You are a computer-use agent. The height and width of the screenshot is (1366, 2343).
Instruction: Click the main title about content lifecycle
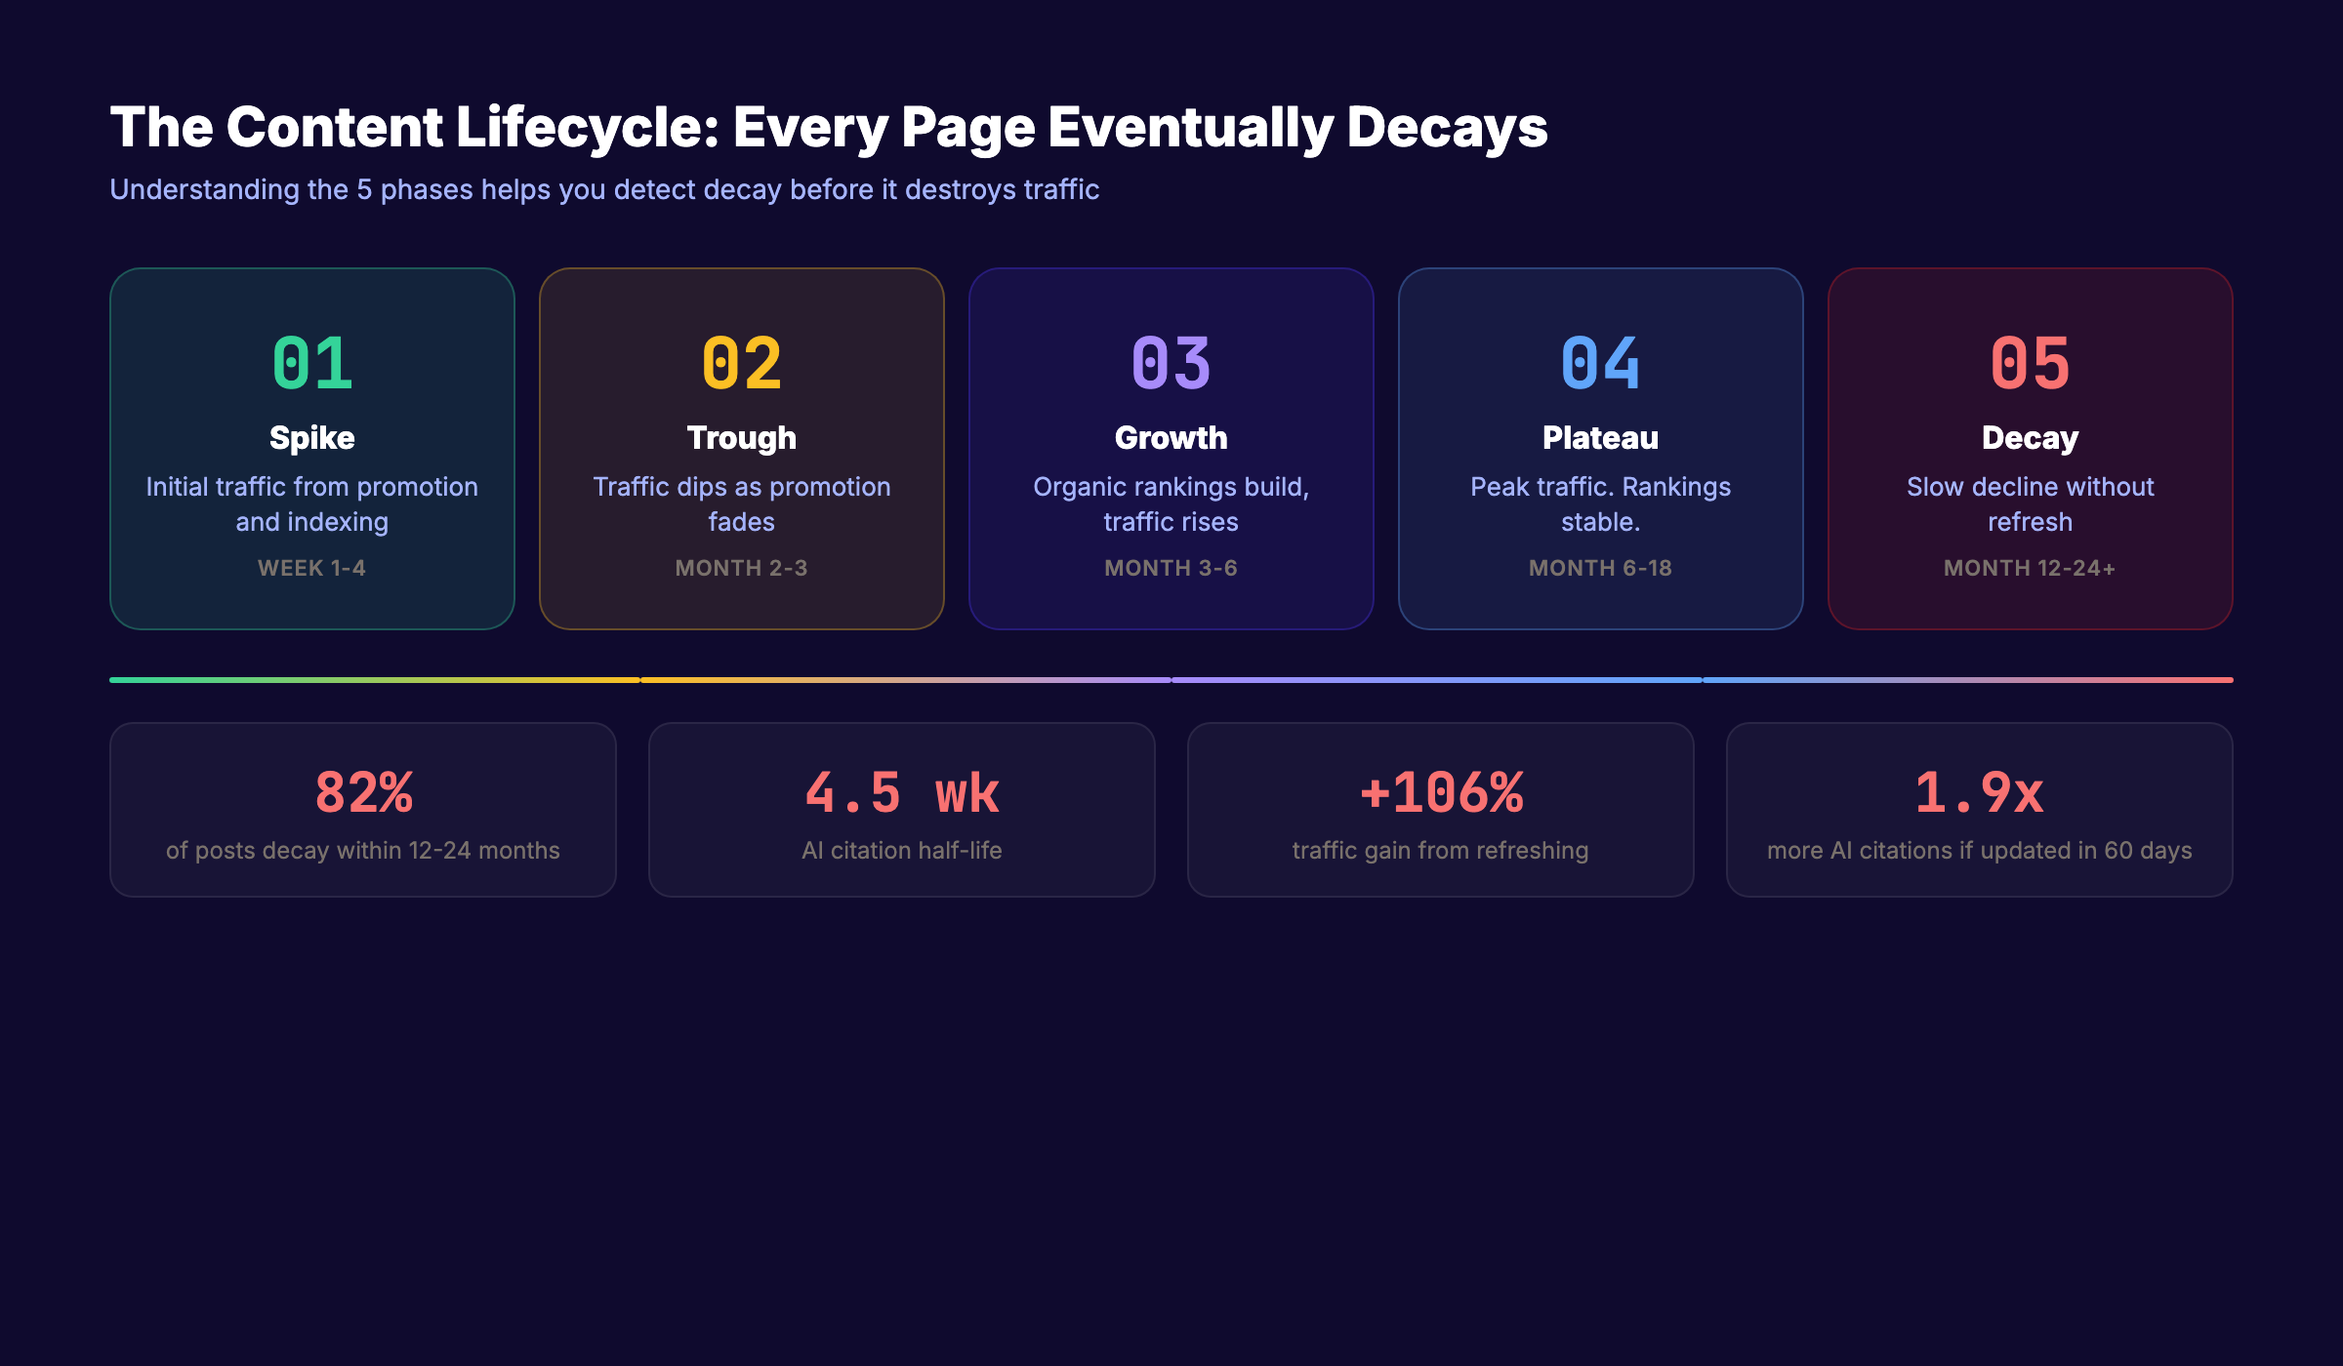(x=829, y=127)
